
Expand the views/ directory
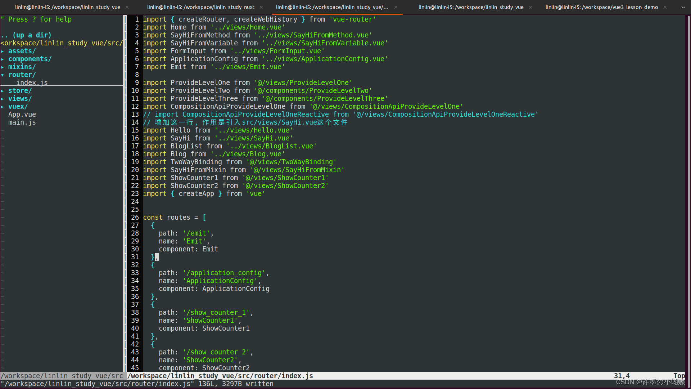[20, 99]
